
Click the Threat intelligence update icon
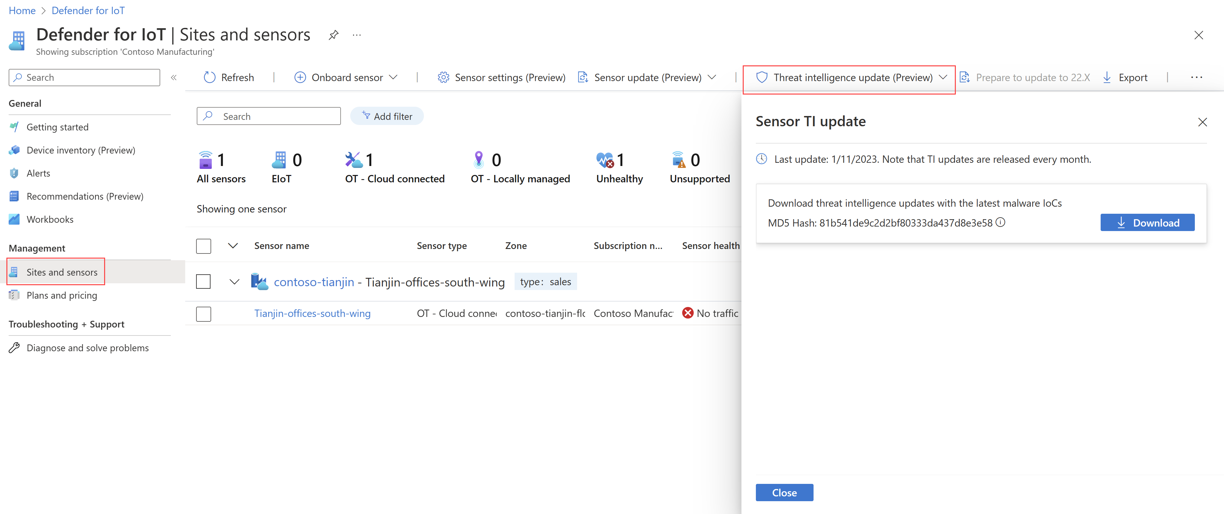pyautogui.click(x=761, y=77)
